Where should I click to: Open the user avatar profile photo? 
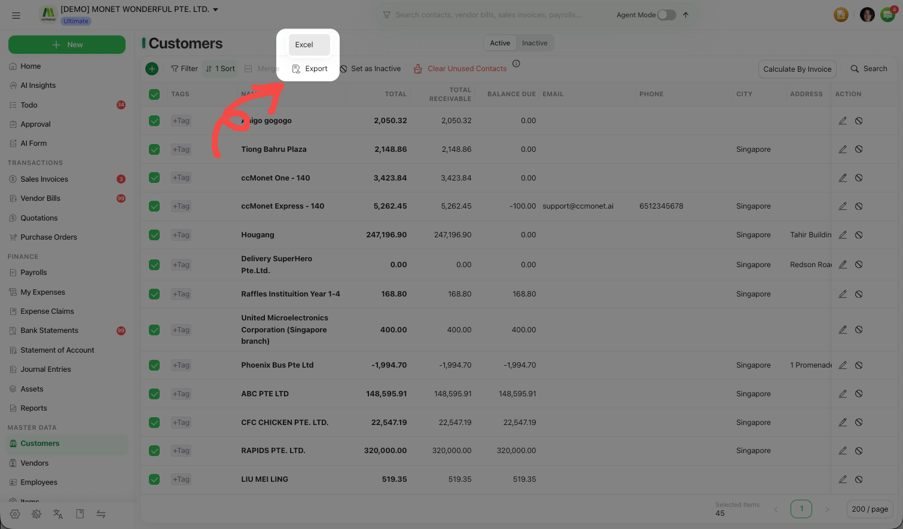point(867,15)
